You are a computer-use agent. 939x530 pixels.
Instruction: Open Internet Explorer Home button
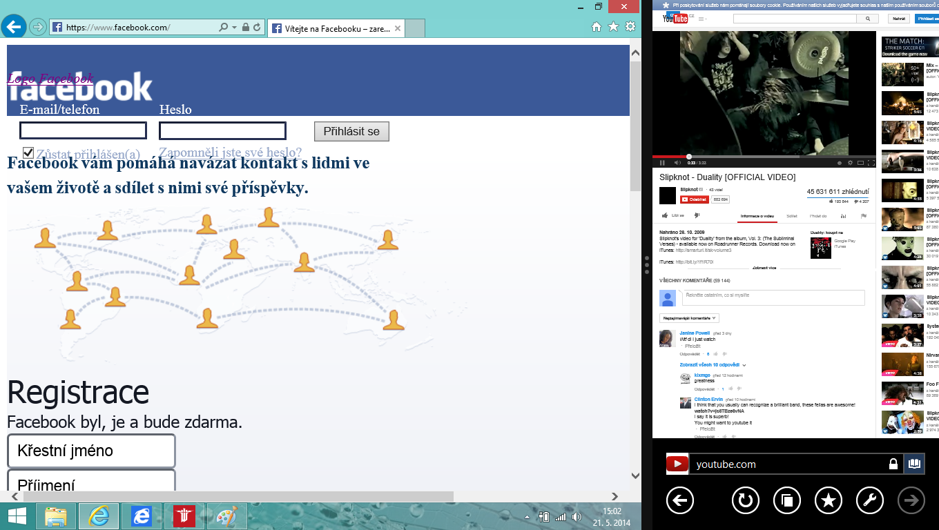click(x=597, y=27)
